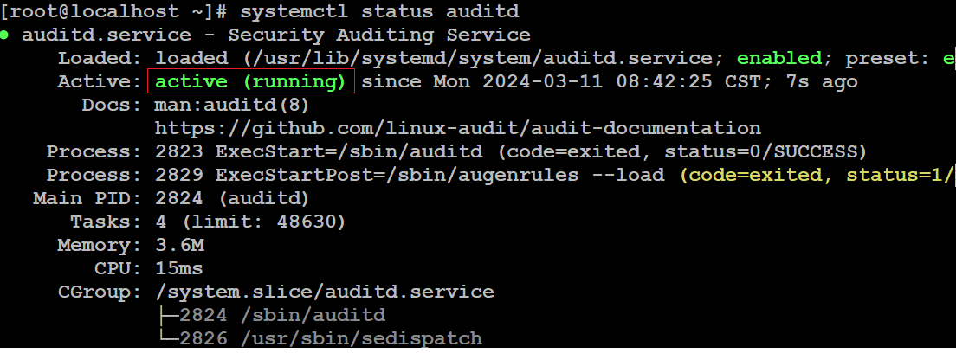Click the green enabled text in the Loaded line
The width and height of the screenshot is (956, 360).
click(x=780, y=59)
